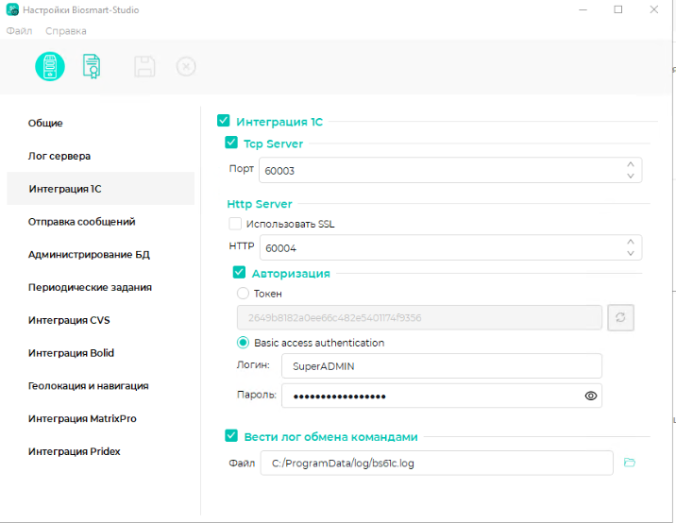
Task: Regenerate the token with refresh icon
Action: 620,318
